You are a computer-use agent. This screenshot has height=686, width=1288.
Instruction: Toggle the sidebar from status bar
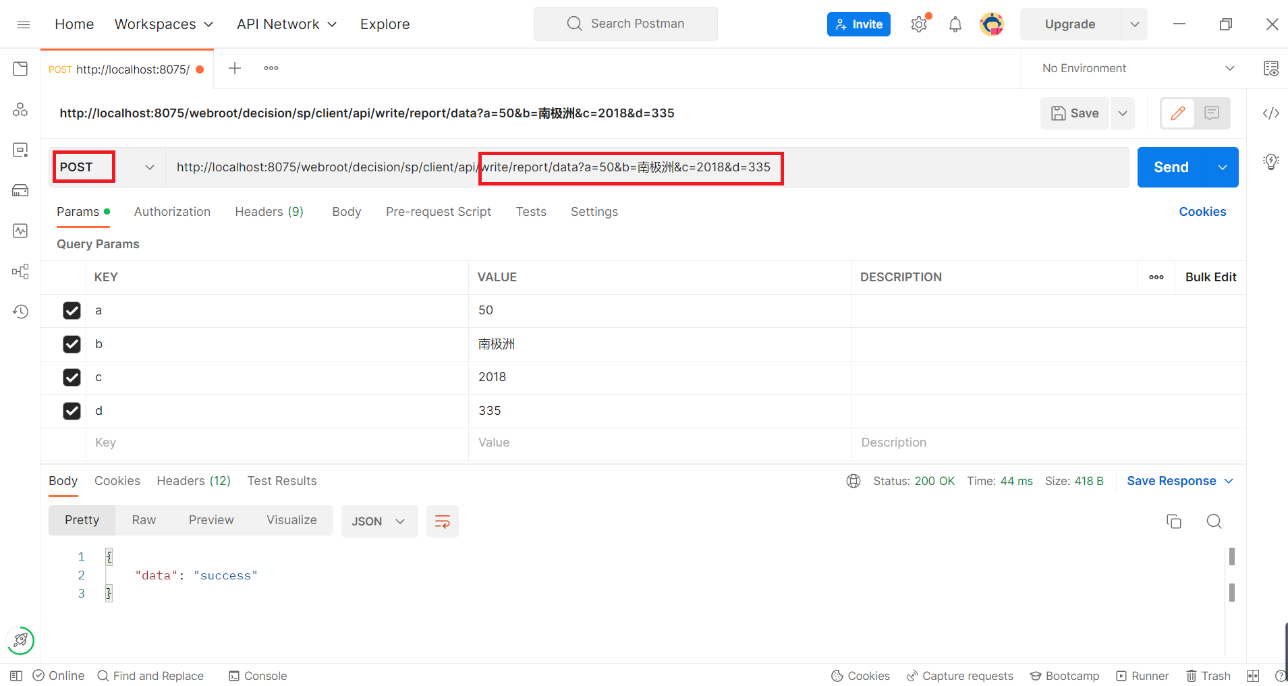(x=16, y=676)
